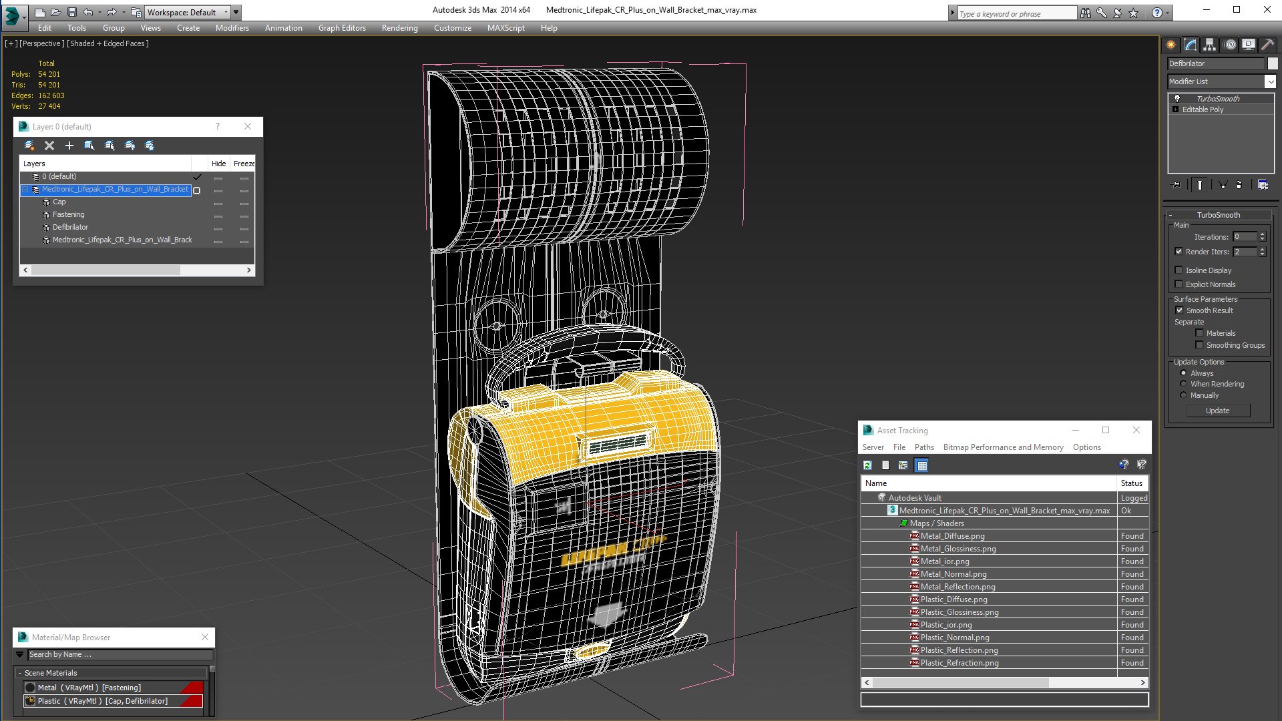Click the Undo arrow icon
The width and height of the screenshot is (1282, 721).
tap(88, 12)
